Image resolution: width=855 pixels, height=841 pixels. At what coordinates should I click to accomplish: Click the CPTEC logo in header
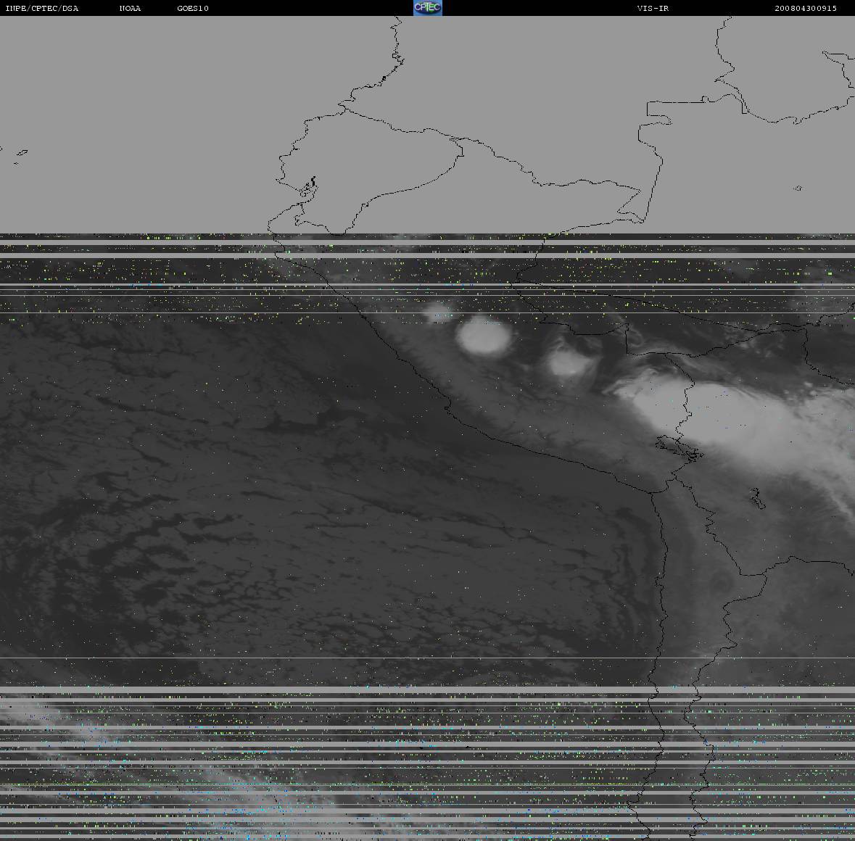428,8
